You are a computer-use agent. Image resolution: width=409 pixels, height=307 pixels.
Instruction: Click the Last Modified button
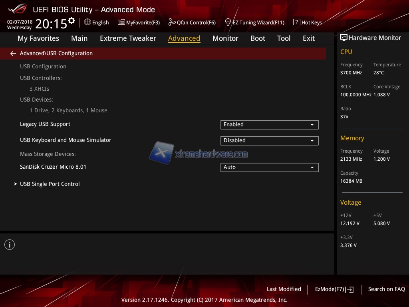point(284,289)
